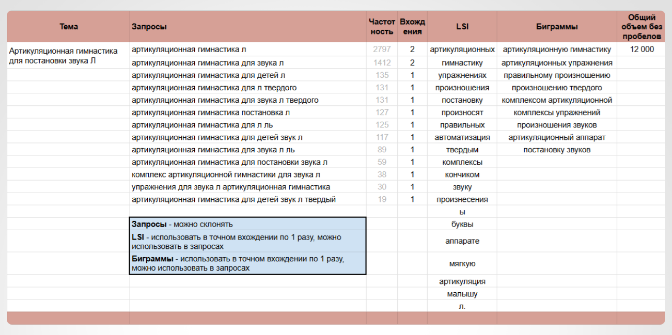Click frequency value 30
The image size is (672, 335).
tap(382, 187)
